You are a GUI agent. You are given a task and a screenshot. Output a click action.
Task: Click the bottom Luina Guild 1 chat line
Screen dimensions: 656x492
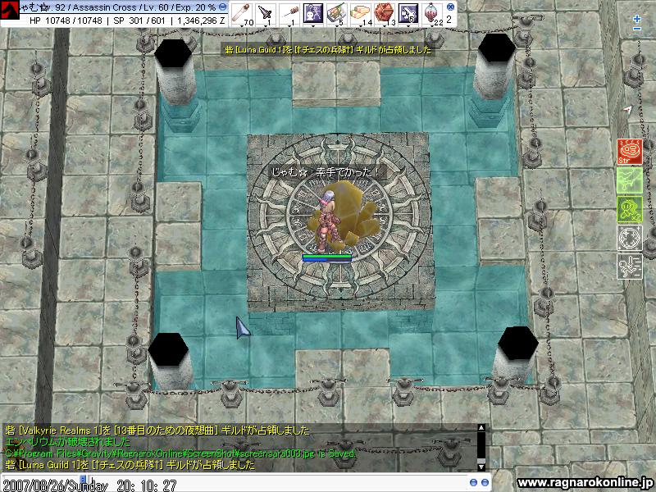(x=130, y=465)
